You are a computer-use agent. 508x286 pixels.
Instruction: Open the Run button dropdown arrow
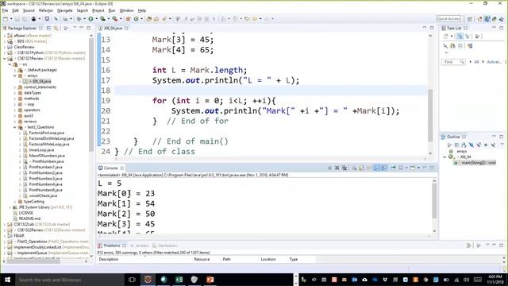[x=96, y=19]
